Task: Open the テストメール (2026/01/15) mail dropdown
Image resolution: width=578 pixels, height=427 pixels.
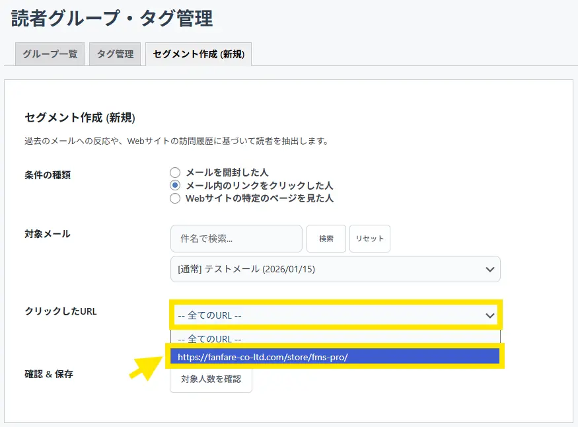Action: [324, 270]
